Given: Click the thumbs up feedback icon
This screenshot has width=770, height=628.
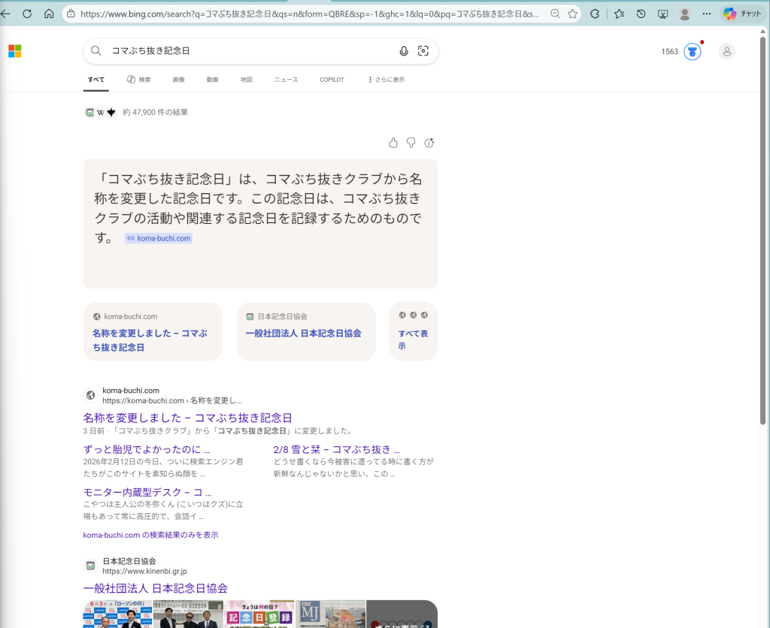Looking at the screenshot, I should coord(393,143).
